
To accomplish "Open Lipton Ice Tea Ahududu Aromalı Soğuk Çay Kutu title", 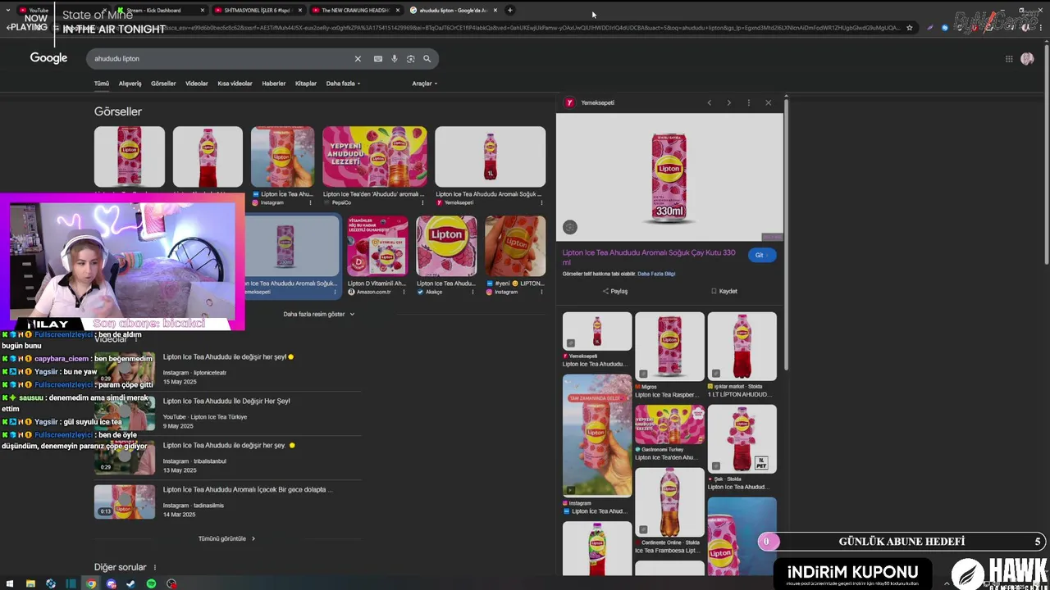I will [649, 257].
